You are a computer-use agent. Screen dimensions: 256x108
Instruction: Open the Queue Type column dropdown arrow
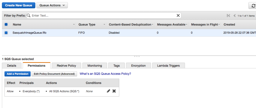pos(104,25)
